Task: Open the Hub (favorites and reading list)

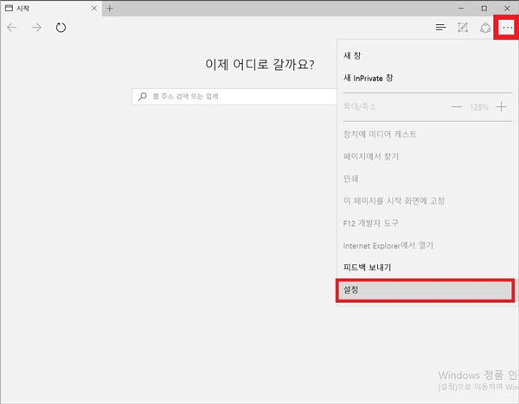Action: click(440, 28)
